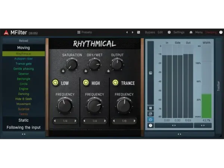The height and width of the screenshot is (168, 224).
Task: Lock the Saturation knob
Action: [x=63, y=71]
